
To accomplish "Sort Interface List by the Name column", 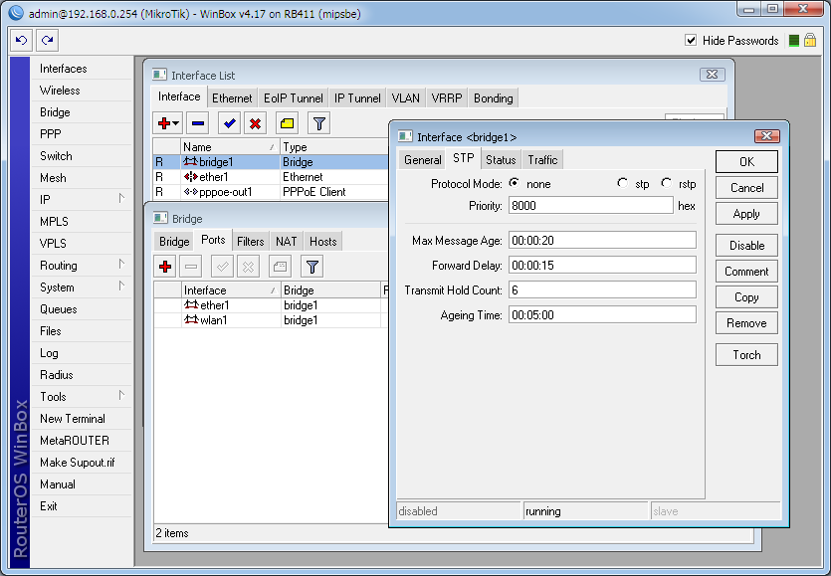I will (x=230, y=147).
